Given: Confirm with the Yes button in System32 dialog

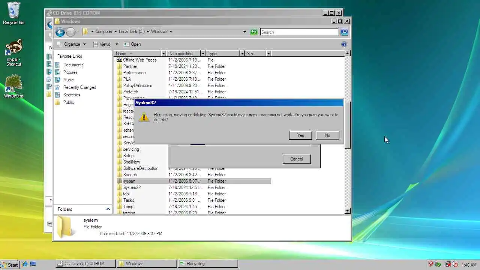Looking at the screenshot, I should 300,135.
